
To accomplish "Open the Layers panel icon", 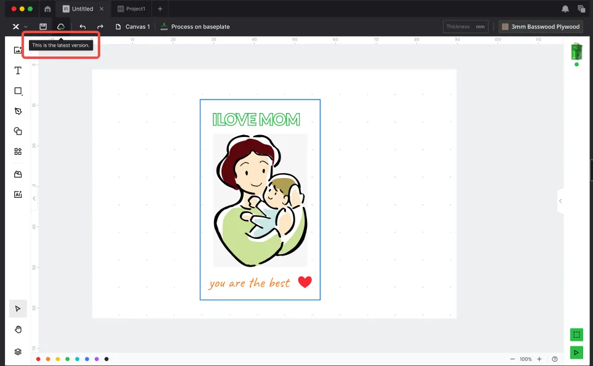I will (x=18, y=352).
